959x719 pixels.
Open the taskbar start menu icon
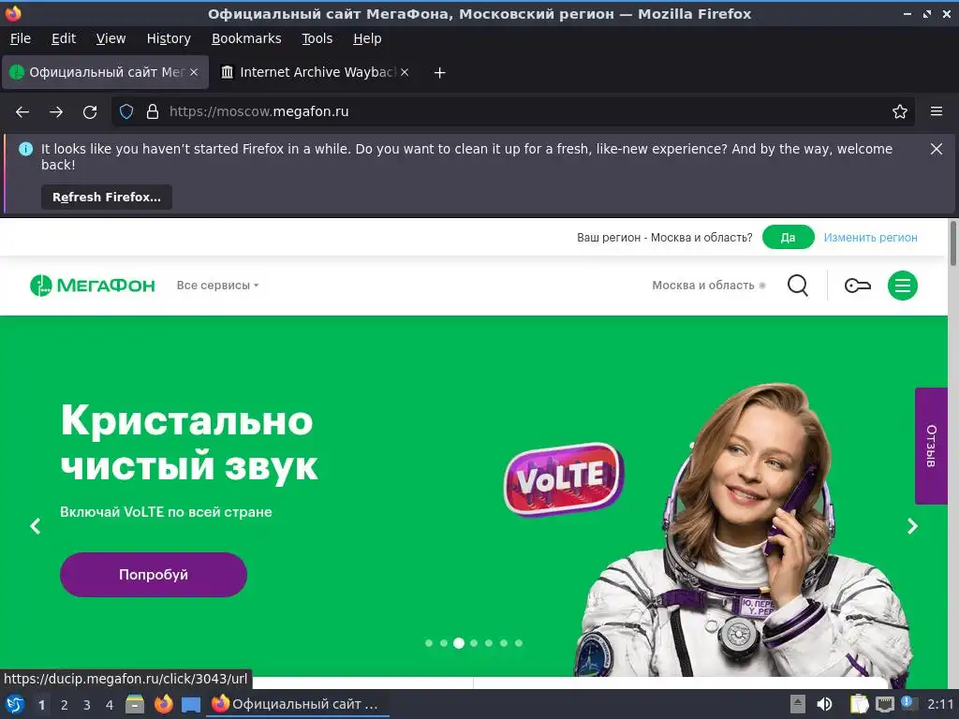(15, 704)
